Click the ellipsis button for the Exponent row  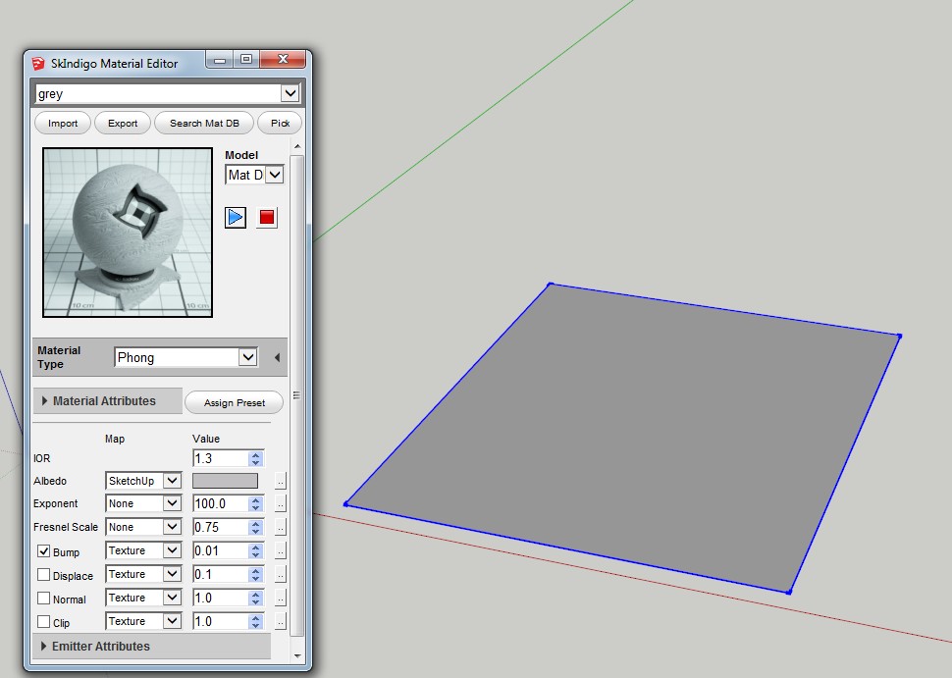pos(280,504)
